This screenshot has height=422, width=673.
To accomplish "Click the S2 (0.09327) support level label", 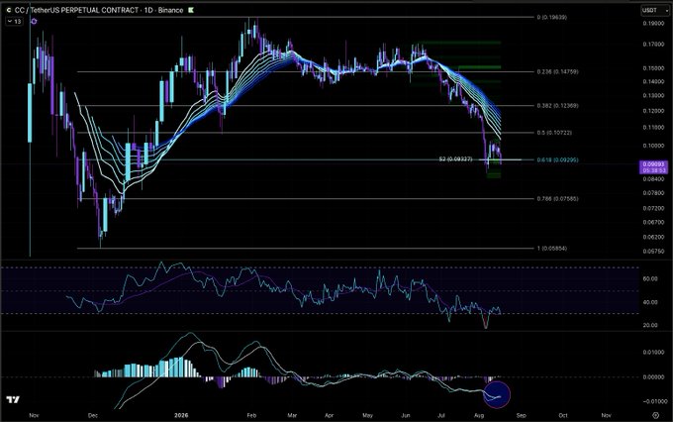I will (x=456, y=159).
